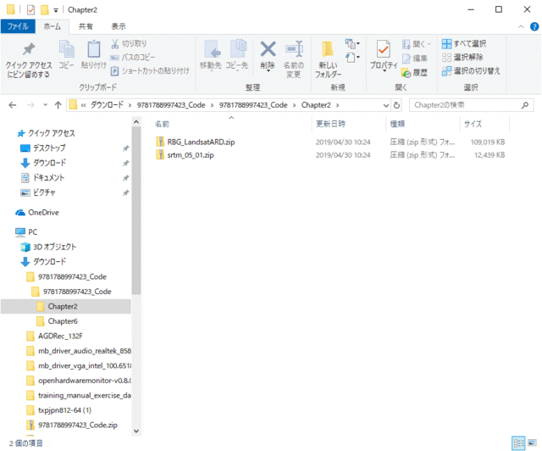
Task: Refresh the current folder view
Action: click(397, 105)
